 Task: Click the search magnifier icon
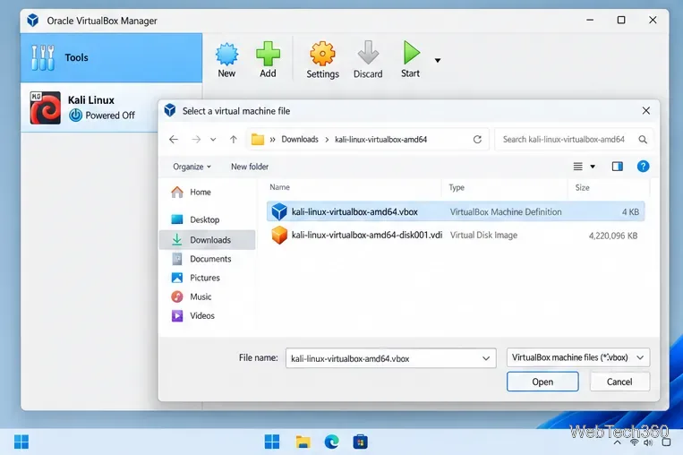tap(643, 140)
